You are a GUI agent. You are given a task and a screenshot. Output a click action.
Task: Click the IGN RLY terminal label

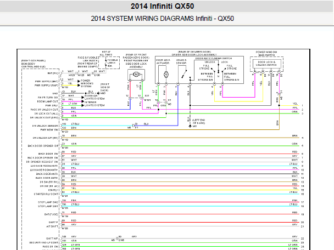tap(53, 190)
